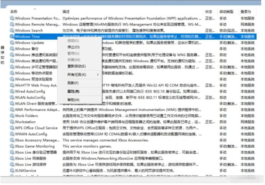This screenshot has height=185, width=265.
Task: Choose 停止(O) in the context menu
Action: click(x=73, y=47)
